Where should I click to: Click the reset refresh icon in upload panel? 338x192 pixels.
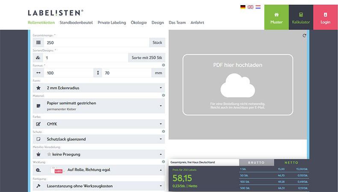[x=304, y=36]
